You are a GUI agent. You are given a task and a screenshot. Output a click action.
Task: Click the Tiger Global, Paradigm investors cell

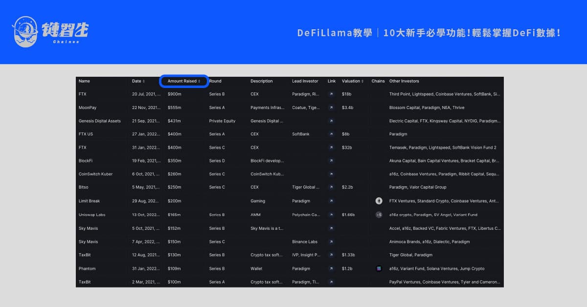tap(411, 255)
